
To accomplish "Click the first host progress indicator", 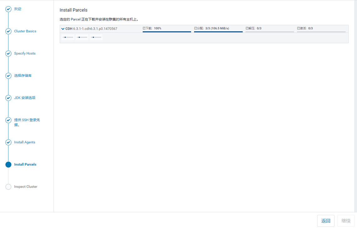I will coord(68,37).
